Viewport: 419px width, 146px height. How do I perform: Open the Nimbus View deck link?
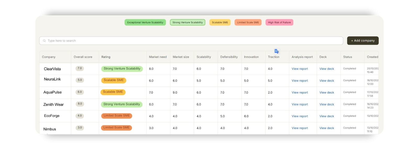pyautogui.click(x=327, y=128)
